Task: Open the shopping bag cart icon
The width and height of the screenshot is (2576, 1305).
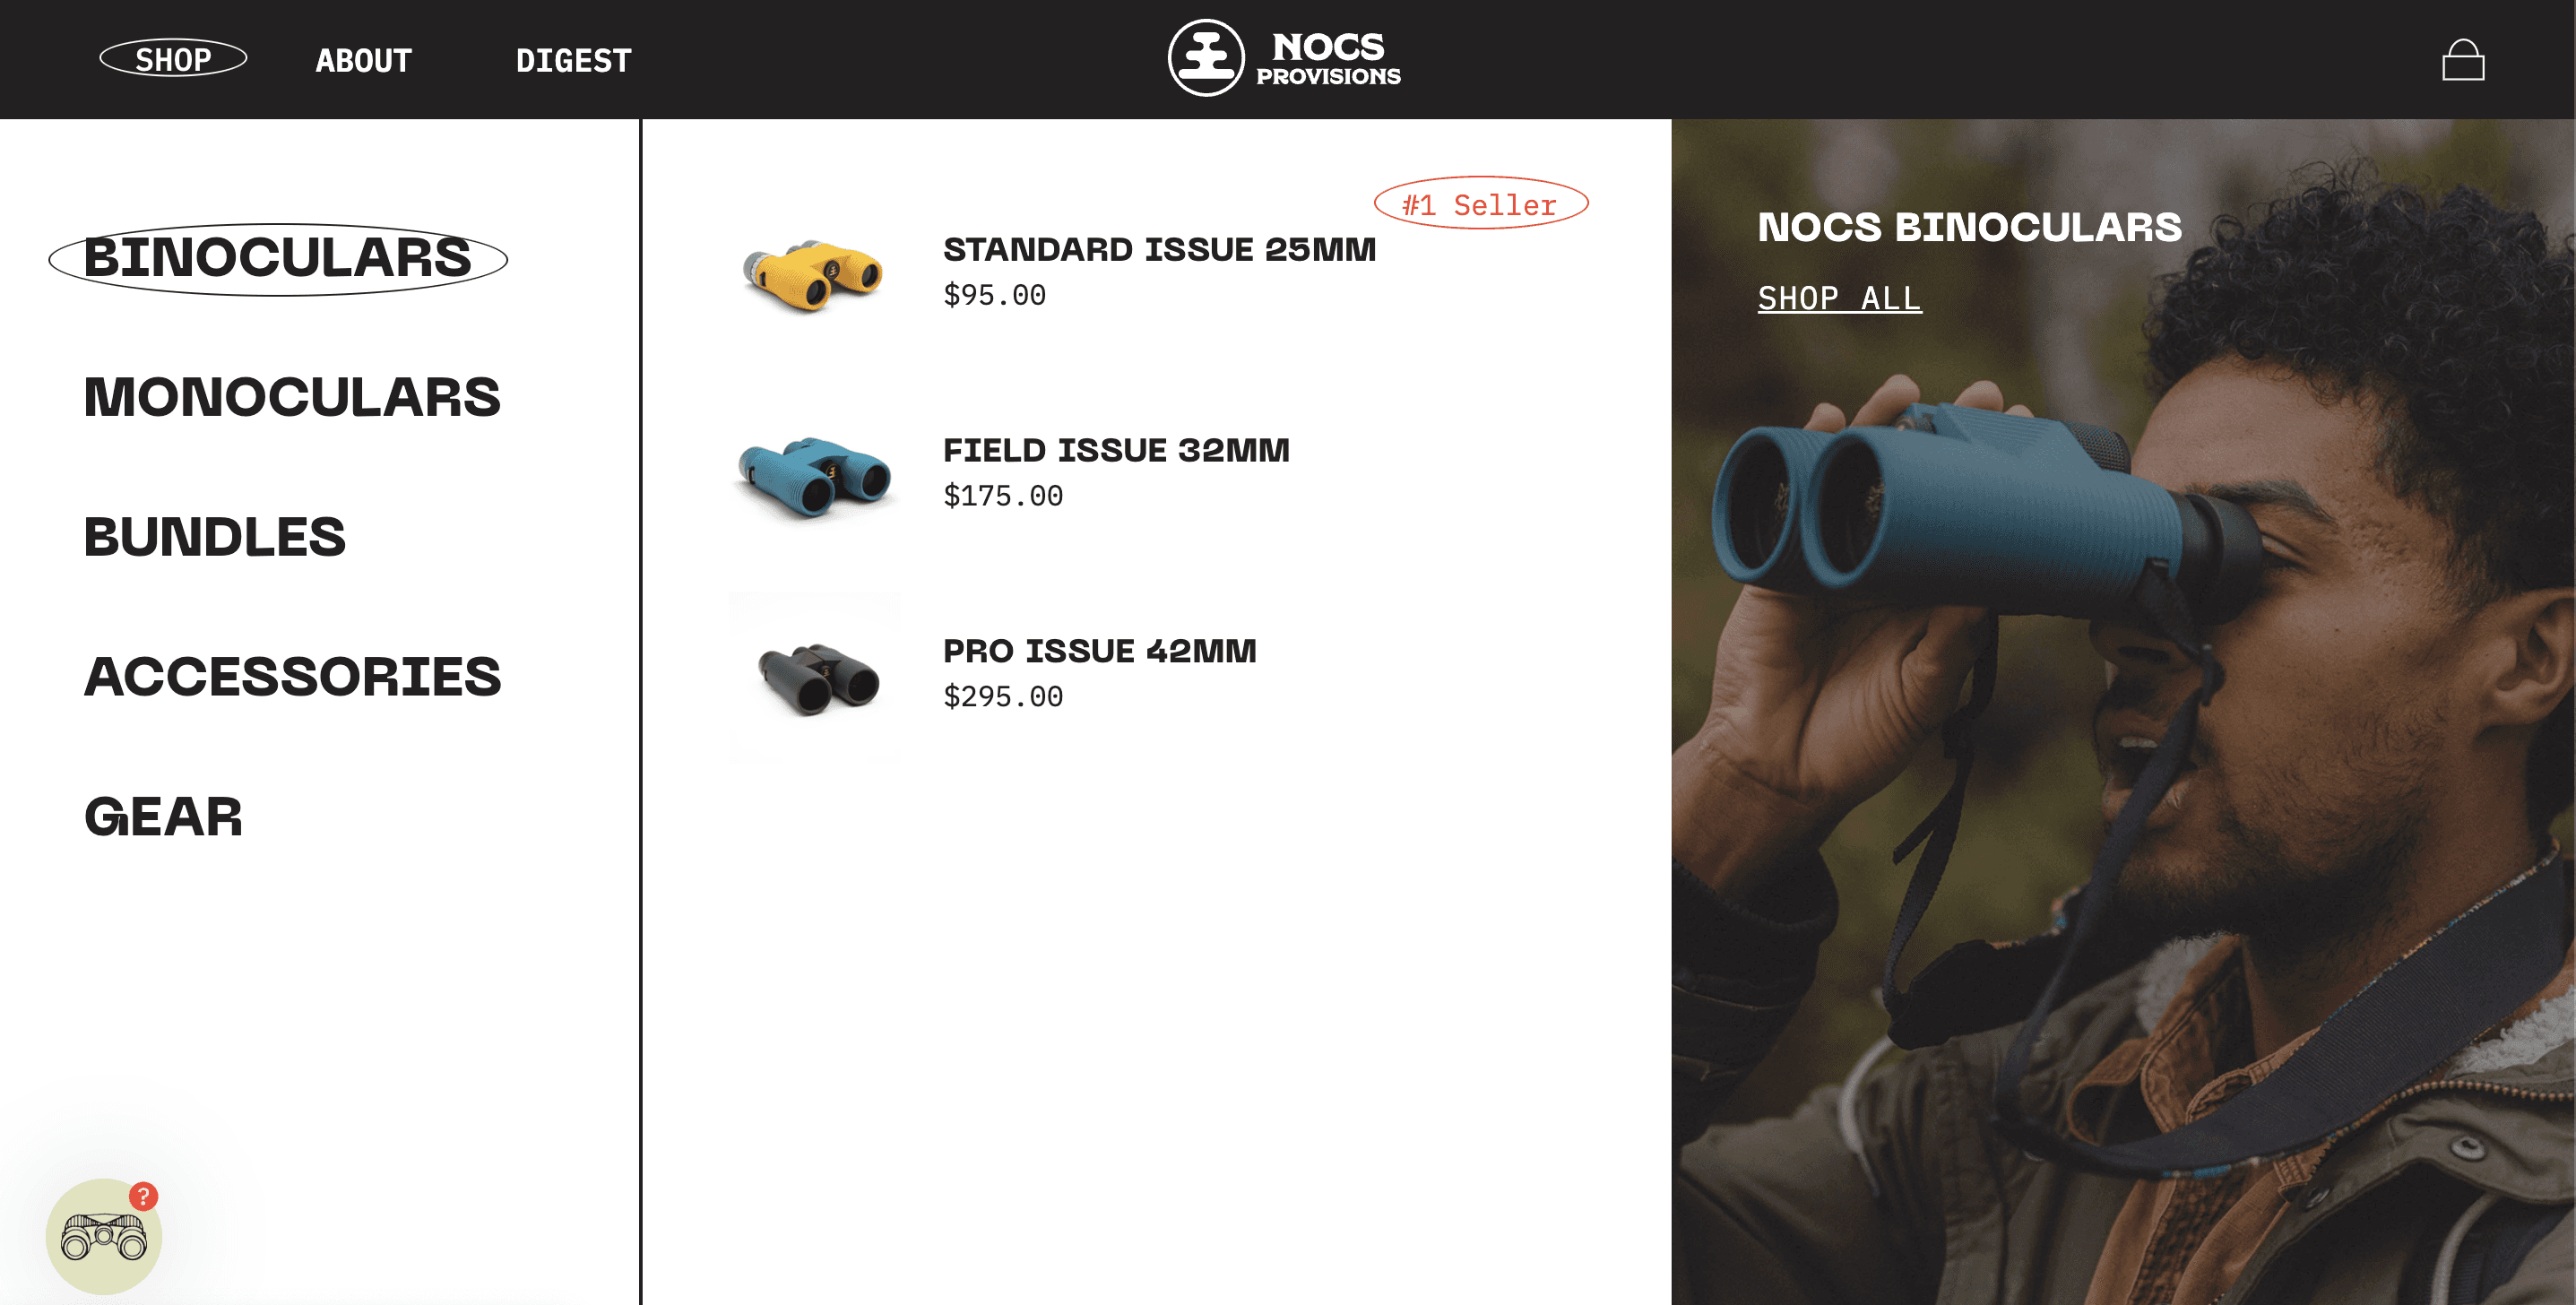Action: tap(2462, 60)
